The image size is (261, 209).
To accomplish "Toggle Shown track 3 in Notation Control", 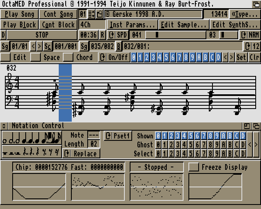I will 178,136.
